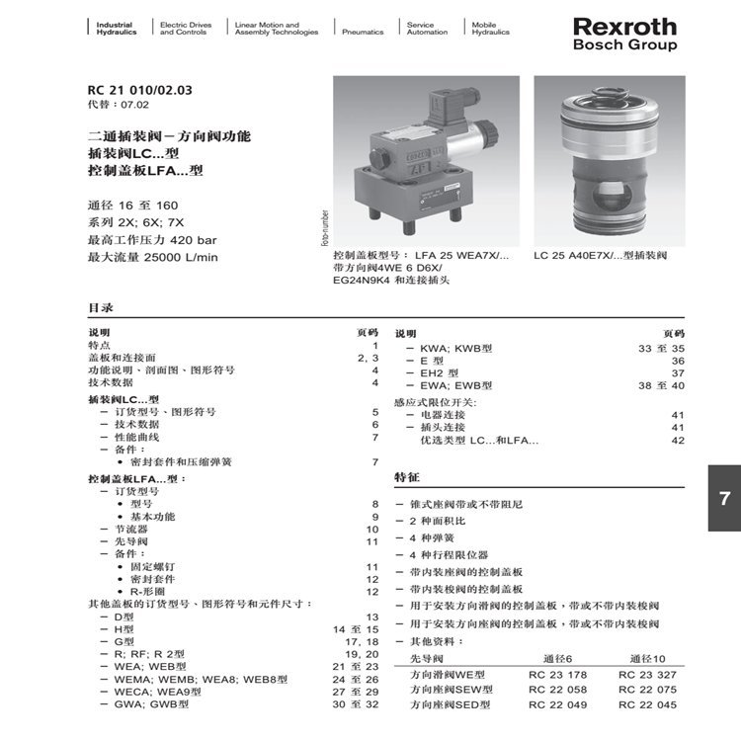Open the Electric Drives and Controls tab
Screen dimensions: 741x741
[184, 28]
